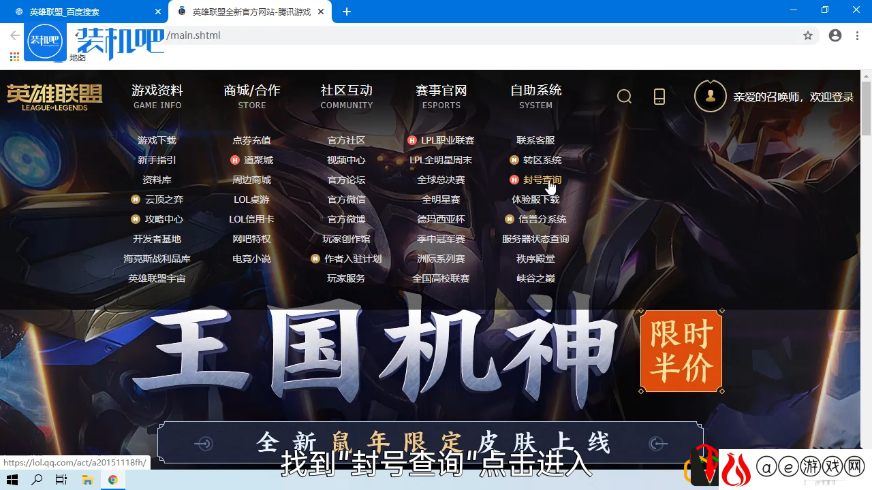Click the browser back arrow

pyautogui.click(x=14, y=35)
